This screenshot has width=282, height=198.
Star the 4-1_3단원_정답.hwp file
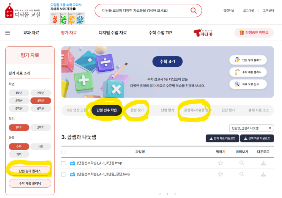point(221,174)
